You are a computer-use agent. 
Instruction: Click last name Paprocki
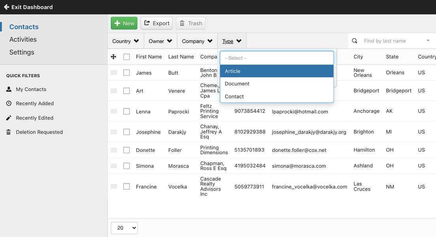(x=179, y=111)
